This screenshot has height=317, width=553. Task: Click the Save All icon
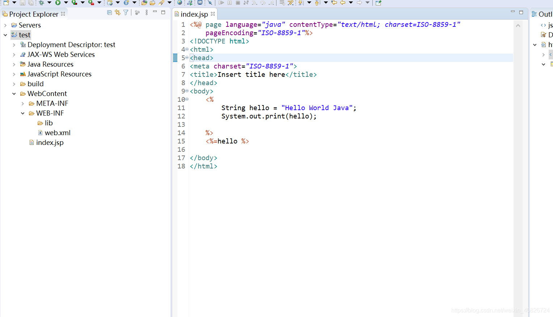coord(31,3)
